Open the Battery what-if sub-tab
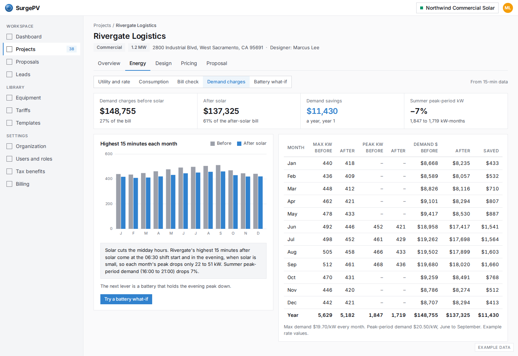Viewport: 518px width, 356px height. pyautogui.click(x=271, y=82)
